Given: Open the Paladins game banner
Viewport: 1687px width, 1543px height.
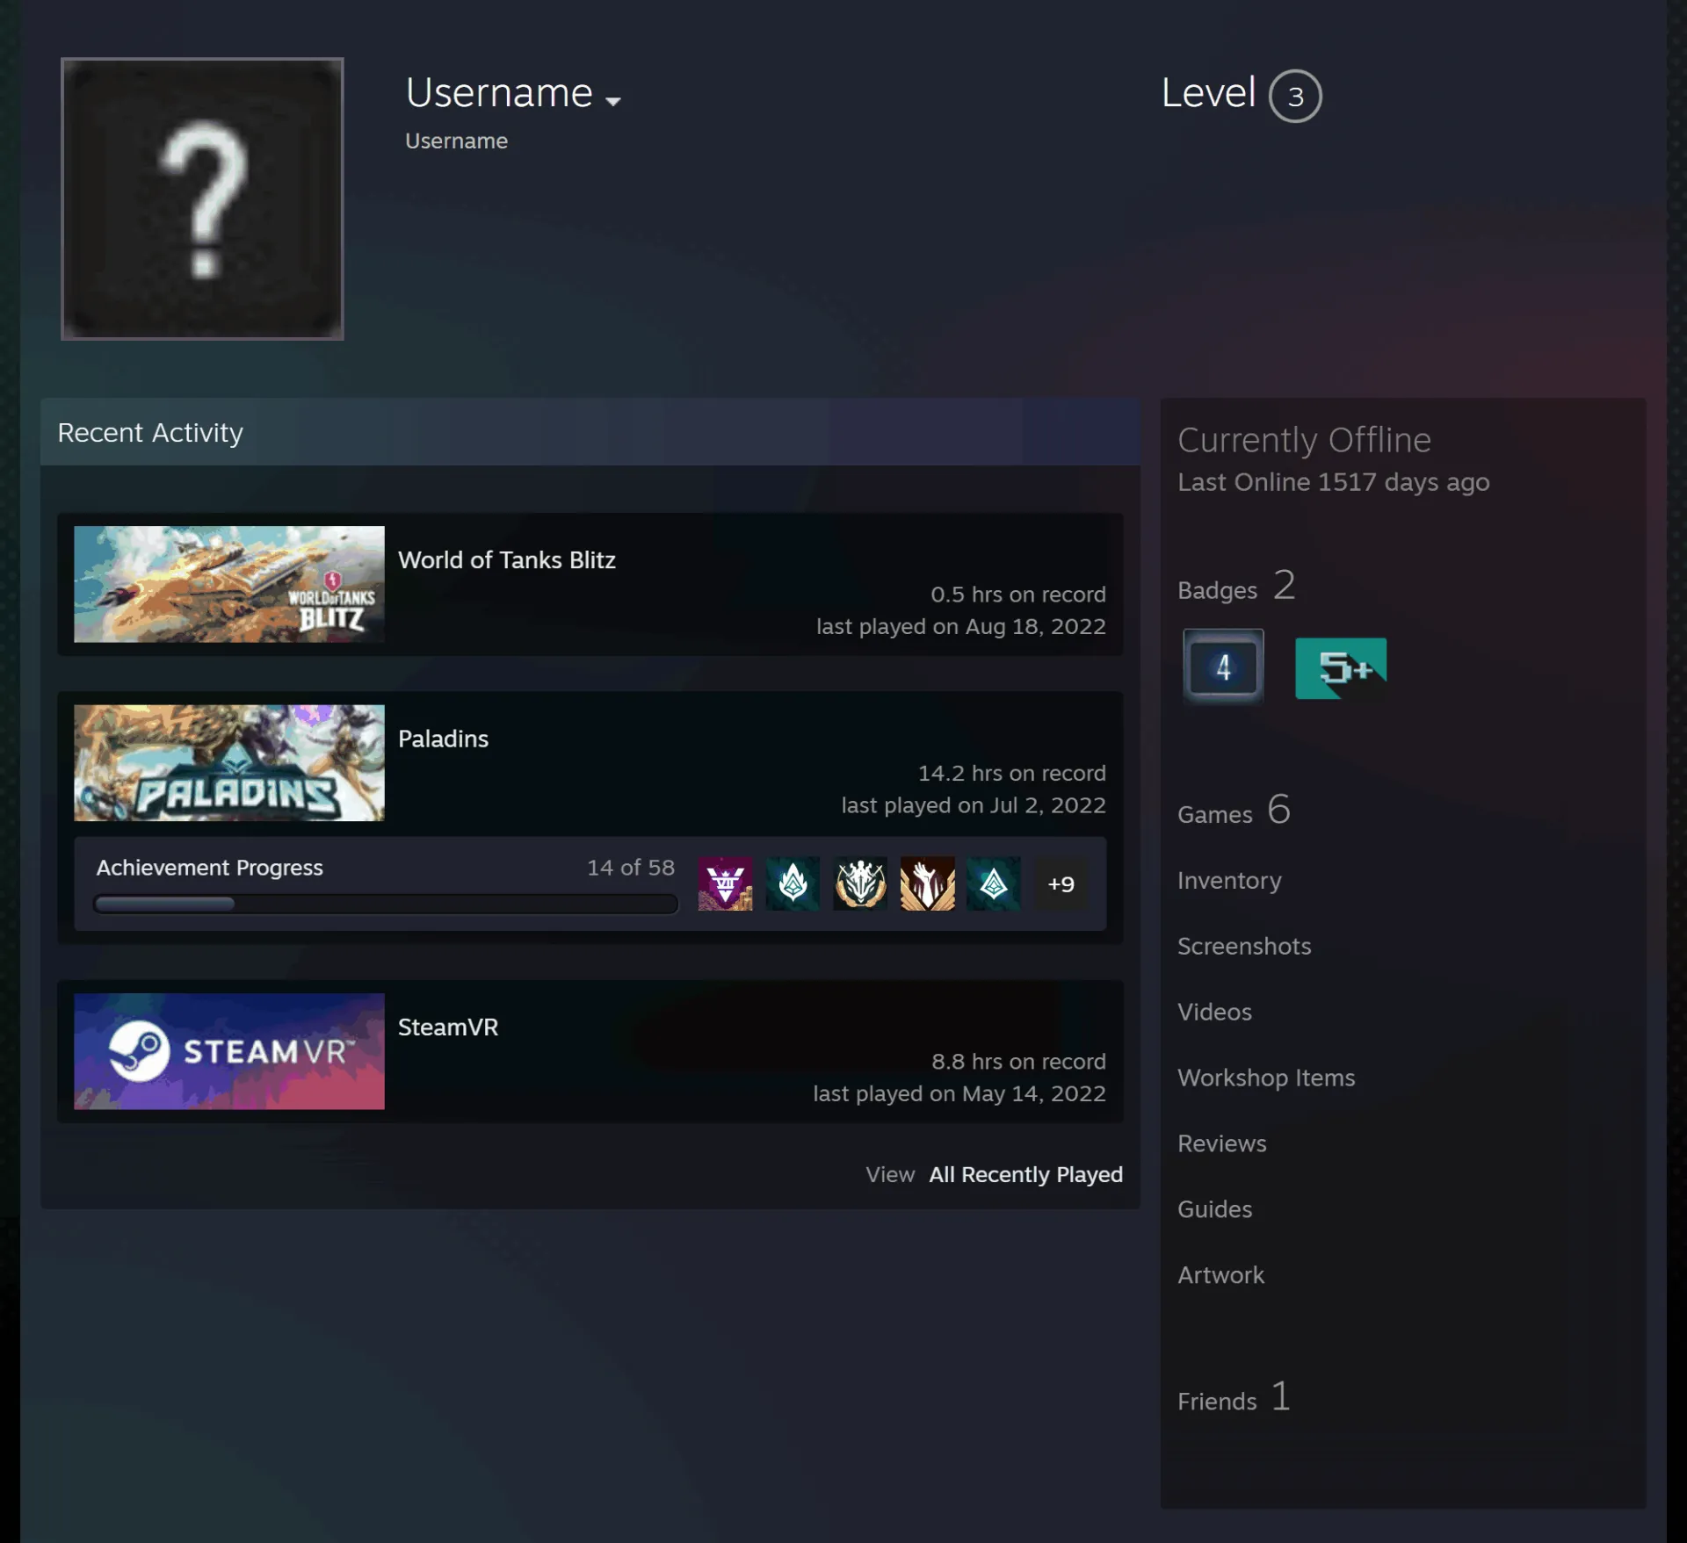Looking at the screenshot, I should (229, 763).
